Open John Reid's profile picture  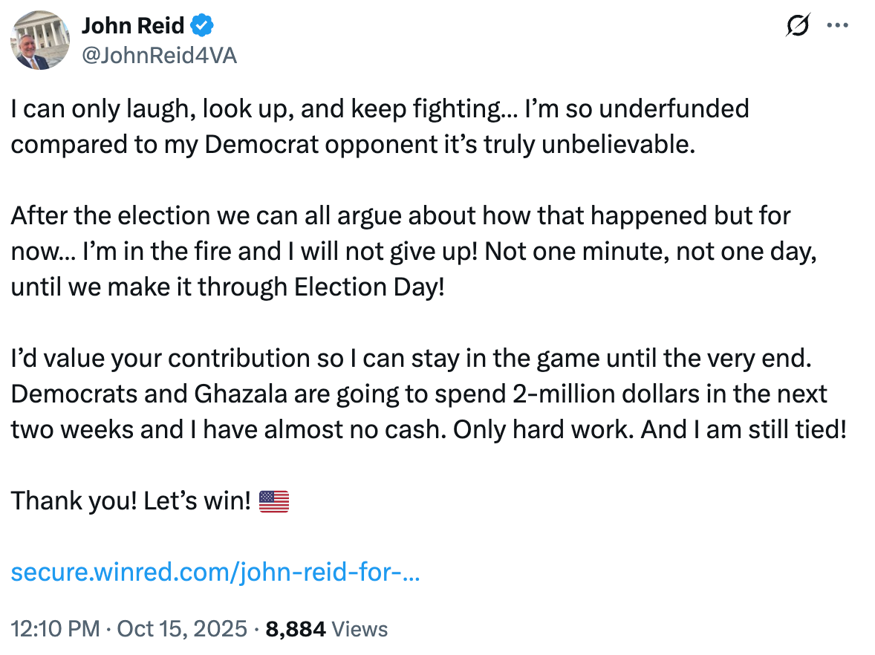pyautogui.click(x=40, y=40)
